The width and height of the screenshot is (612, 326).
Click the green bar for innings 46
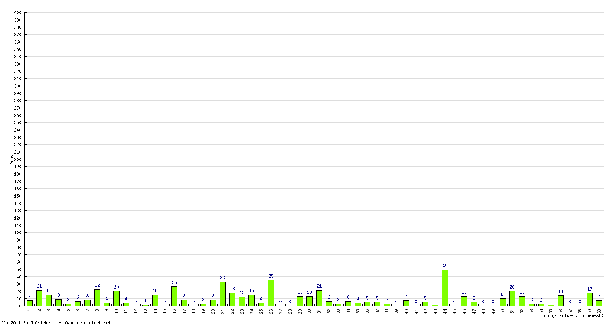(x=464, y=301)
